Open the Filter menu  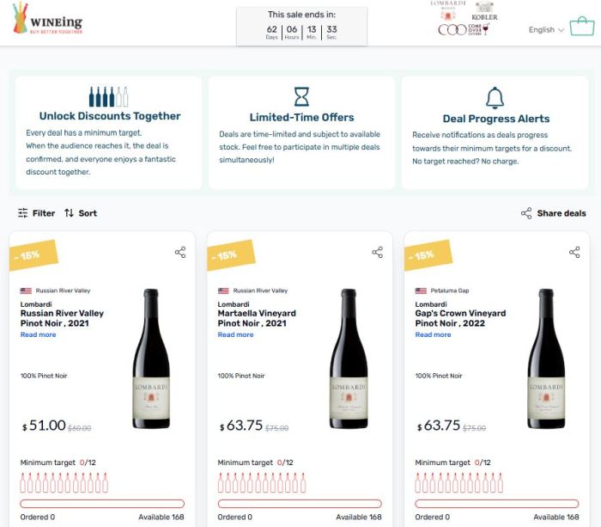[x=36, y=213]
